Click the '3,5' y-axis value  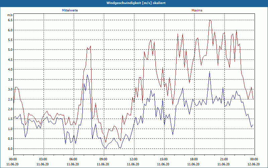coord(10,79)
